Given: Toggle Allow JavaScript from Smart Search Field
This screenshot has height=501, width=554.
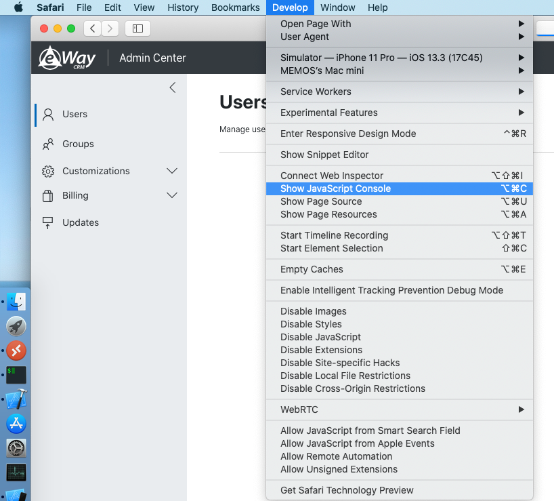Looking at the screenshot, I should point(400,430).
